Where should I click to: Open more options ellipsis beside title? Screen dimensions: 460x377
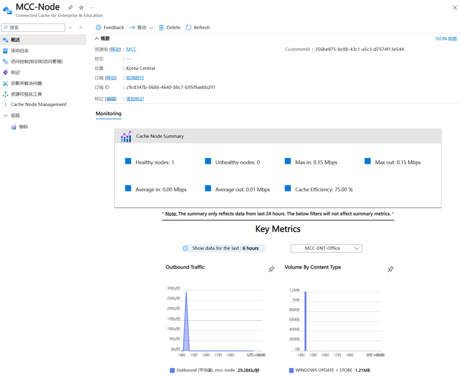click(x=92, y=8)
